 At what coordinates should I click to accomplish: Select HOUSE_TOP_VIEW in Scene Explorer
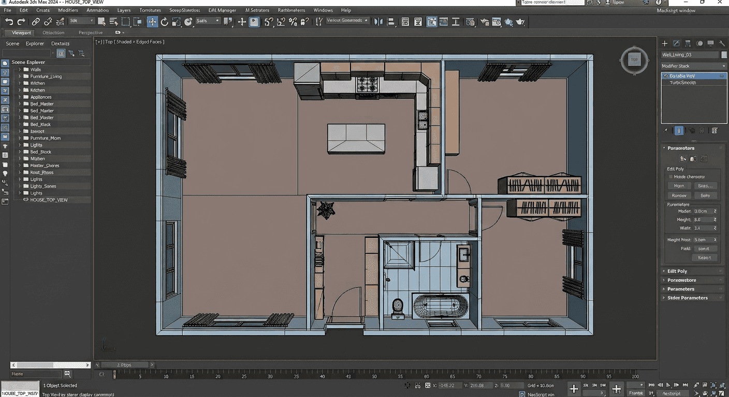(x=49, y=200)
